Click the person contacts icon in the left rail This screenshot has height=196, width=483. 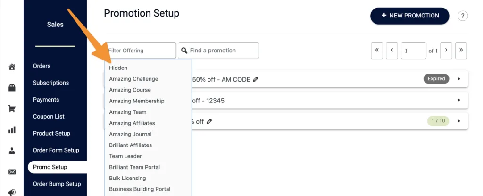coord(12,151)
